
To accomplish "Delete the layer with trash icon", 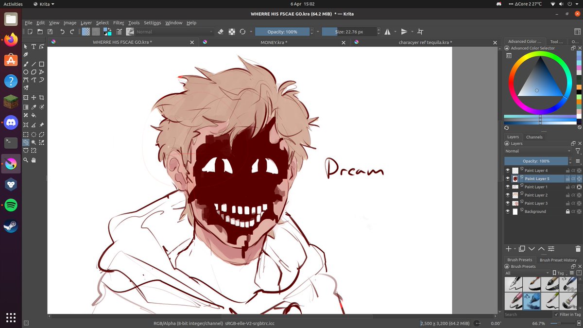I will 577,248.
